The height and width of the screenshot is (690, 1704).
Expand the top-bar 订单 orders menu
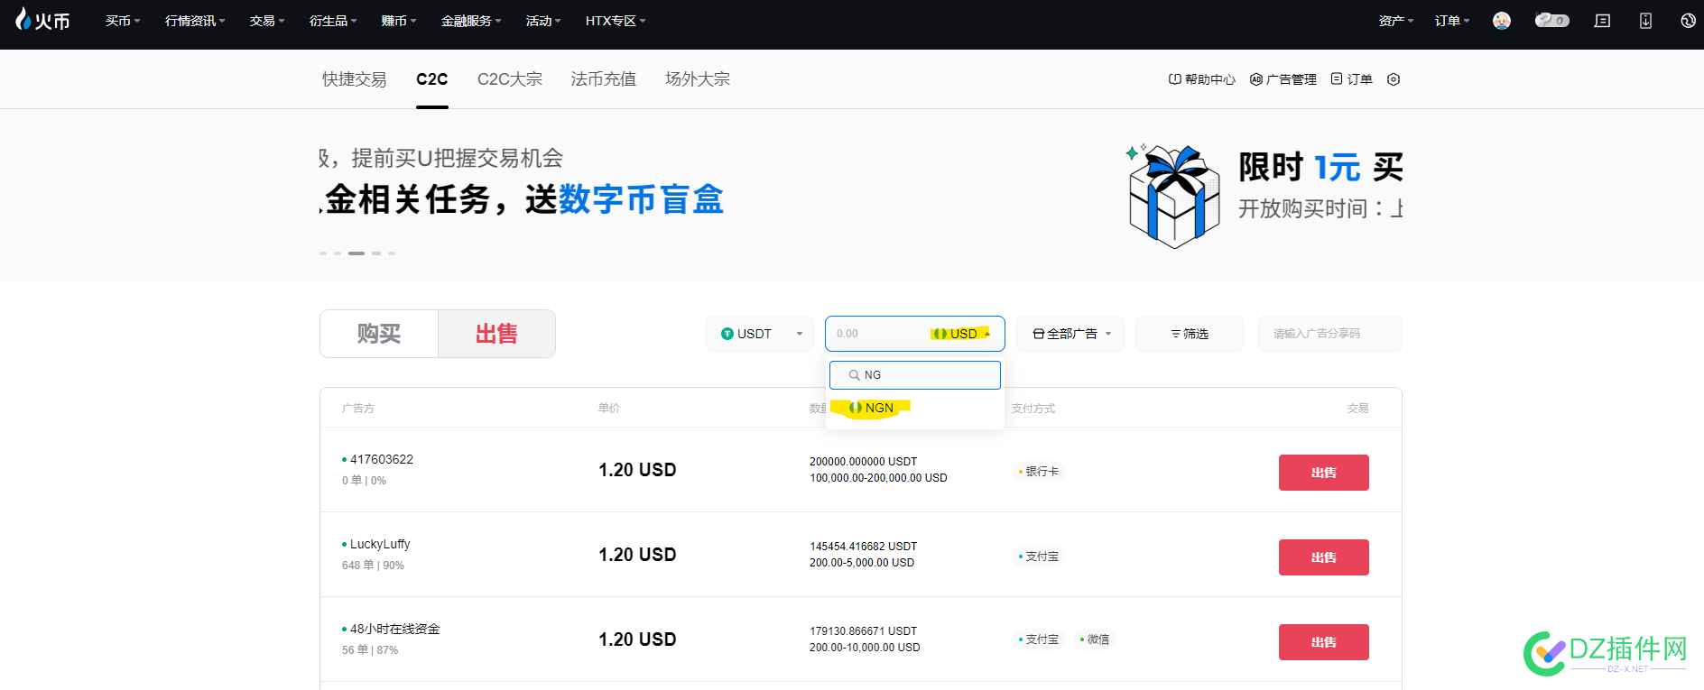[x=1452, y=21]
